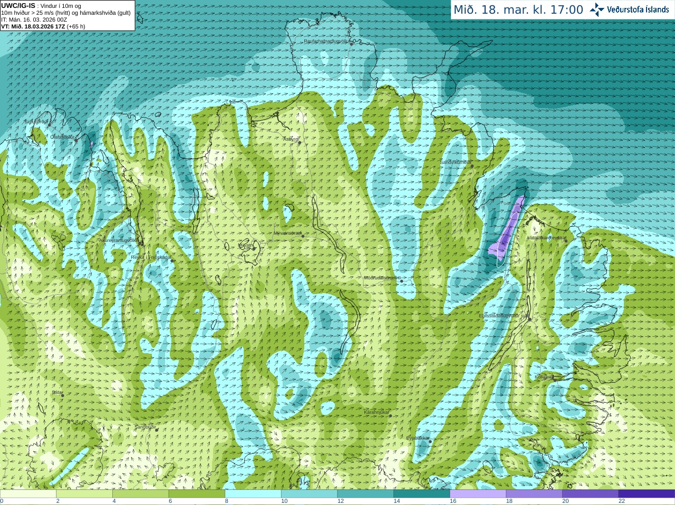Select the Ólafsfjörður station marker
675x505 pixels.
coord(75,140)
